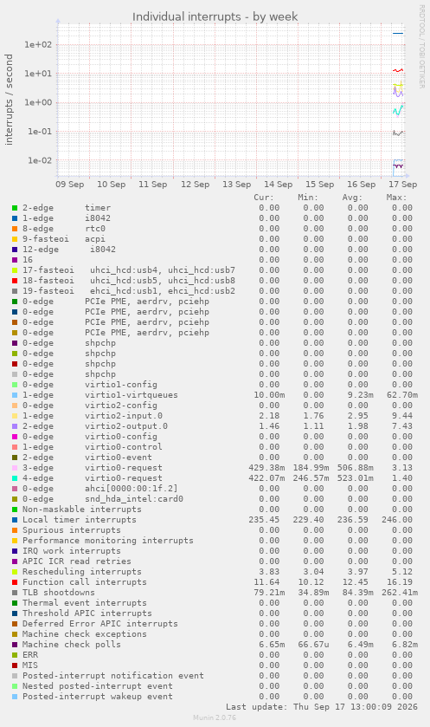Click the graph title Individual interrupts - by week
Image resolution: width=430 pixels, height=727 pixels.
tap(215, 17)
